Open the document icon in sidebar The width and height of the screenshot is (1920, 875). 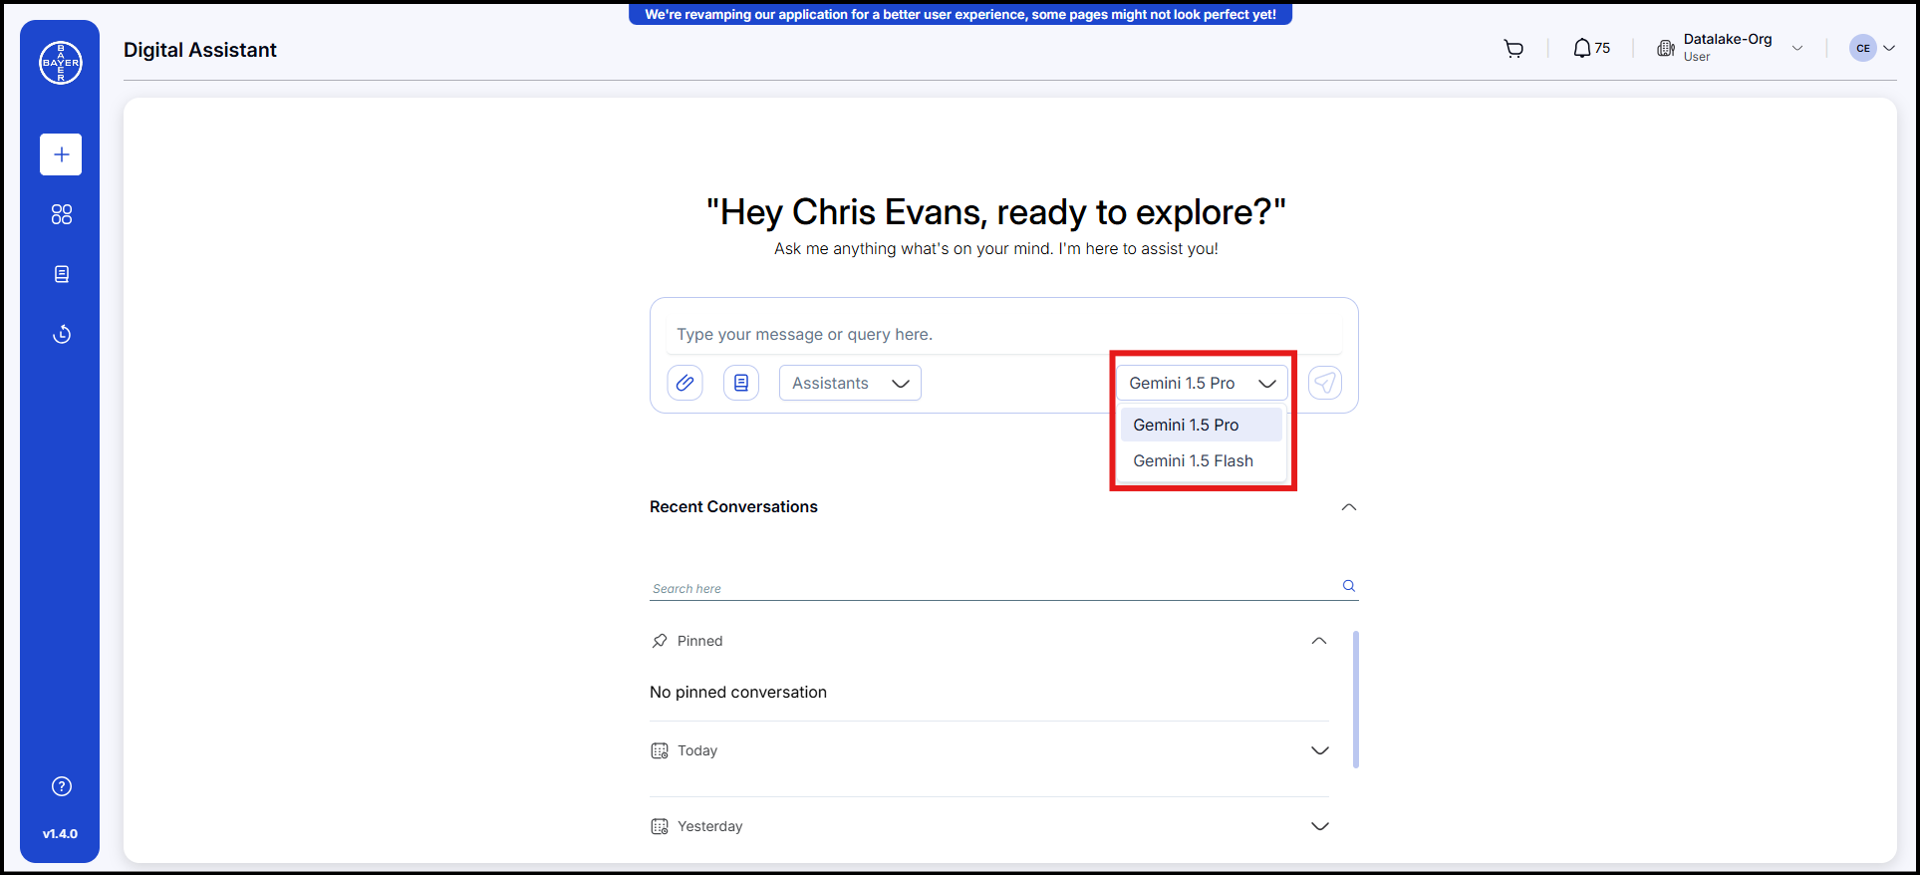(62, 274)
